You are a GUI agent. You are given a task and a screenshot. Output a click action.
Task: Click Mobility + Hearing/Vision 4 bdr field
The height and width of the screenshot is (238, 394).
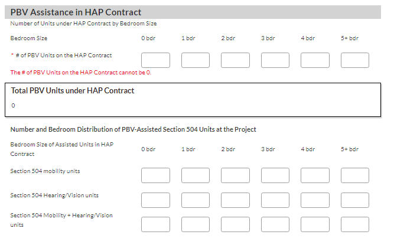(315, 224)
